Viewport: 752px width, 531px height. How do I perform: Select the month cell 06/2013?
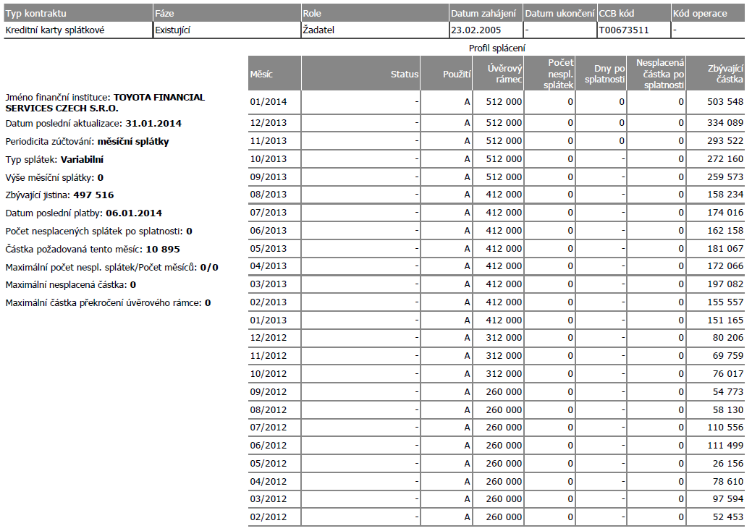(x=274, y=231)
